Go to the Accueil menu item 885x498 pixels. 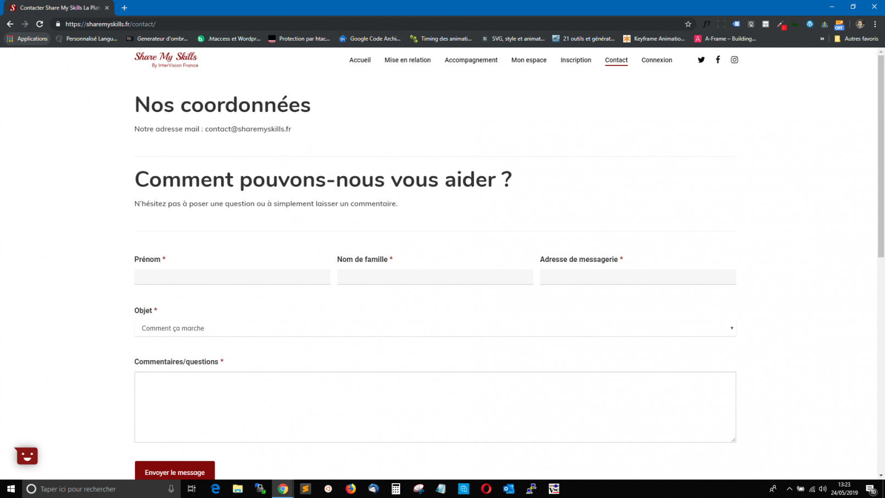[x=360, y=60]
